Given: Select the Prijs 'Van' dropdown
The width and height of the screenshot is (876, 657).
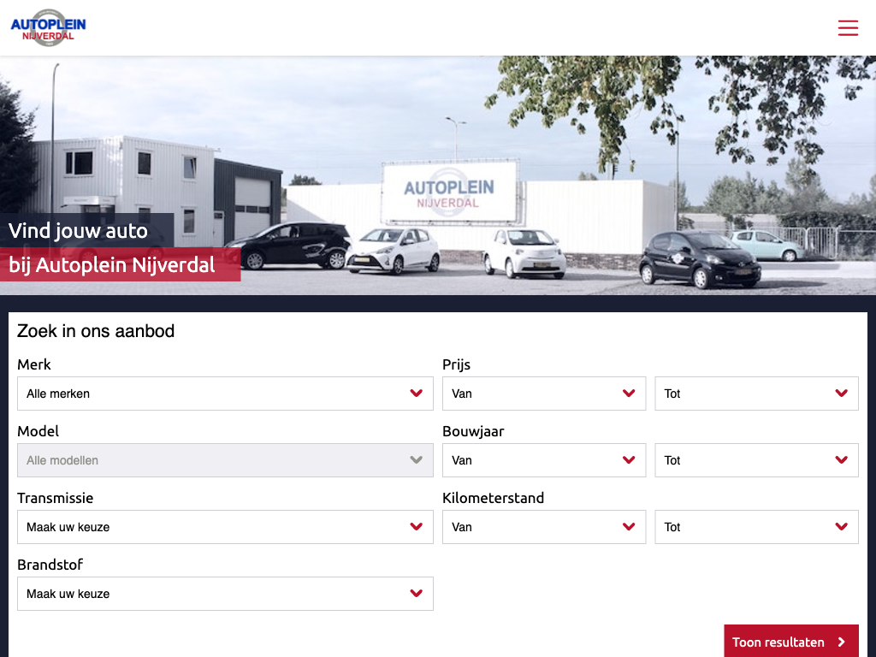Looking at the screenshot, I should click(543, 394).
